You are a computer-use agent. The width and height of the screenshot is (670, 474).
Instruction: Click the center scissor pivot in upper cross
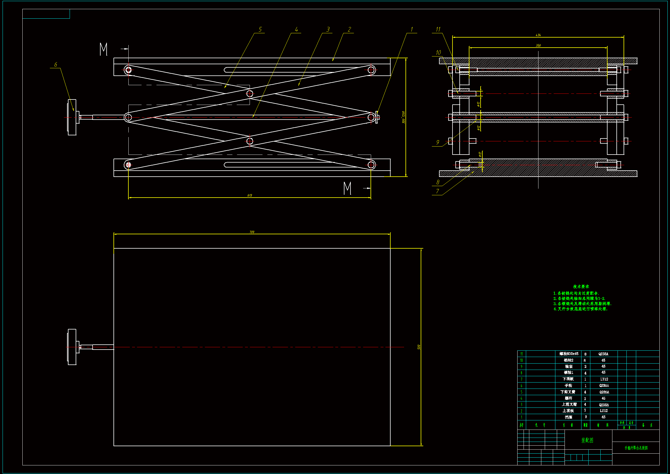point(250,93)
